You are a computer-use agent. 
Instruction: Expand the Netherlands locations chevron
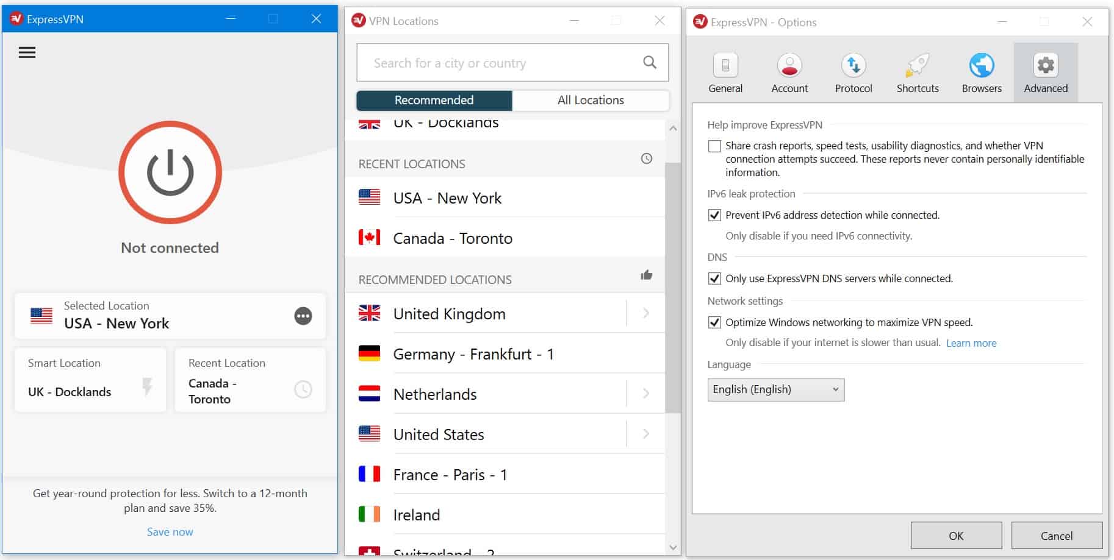pos(646,394)
